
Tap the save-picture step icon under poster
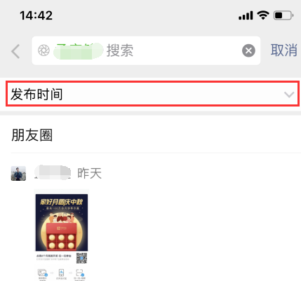point(42,273)
